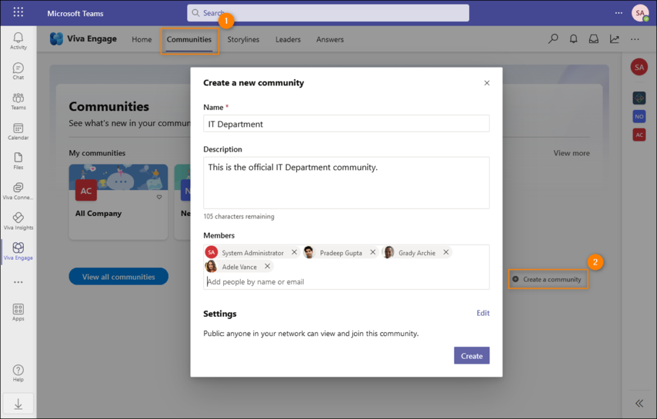Open the NO community icon in right rail

(639, 117)
